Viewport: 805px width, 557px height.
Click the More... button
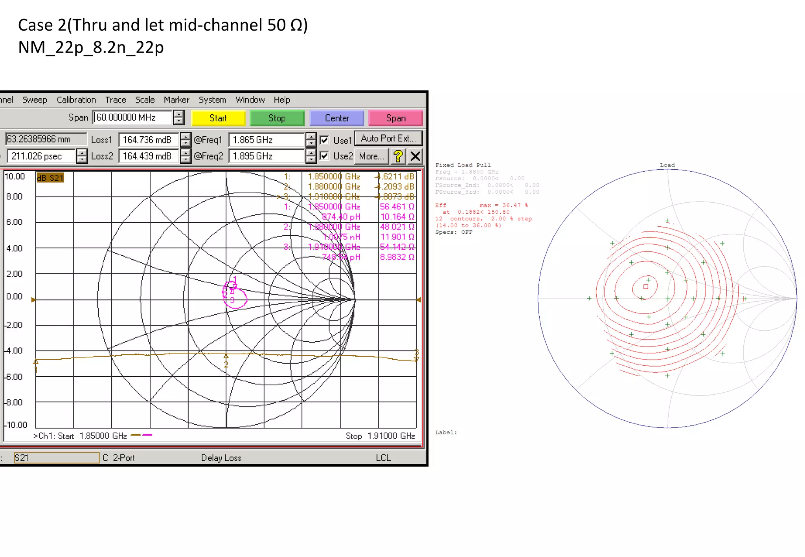point(371,156)
